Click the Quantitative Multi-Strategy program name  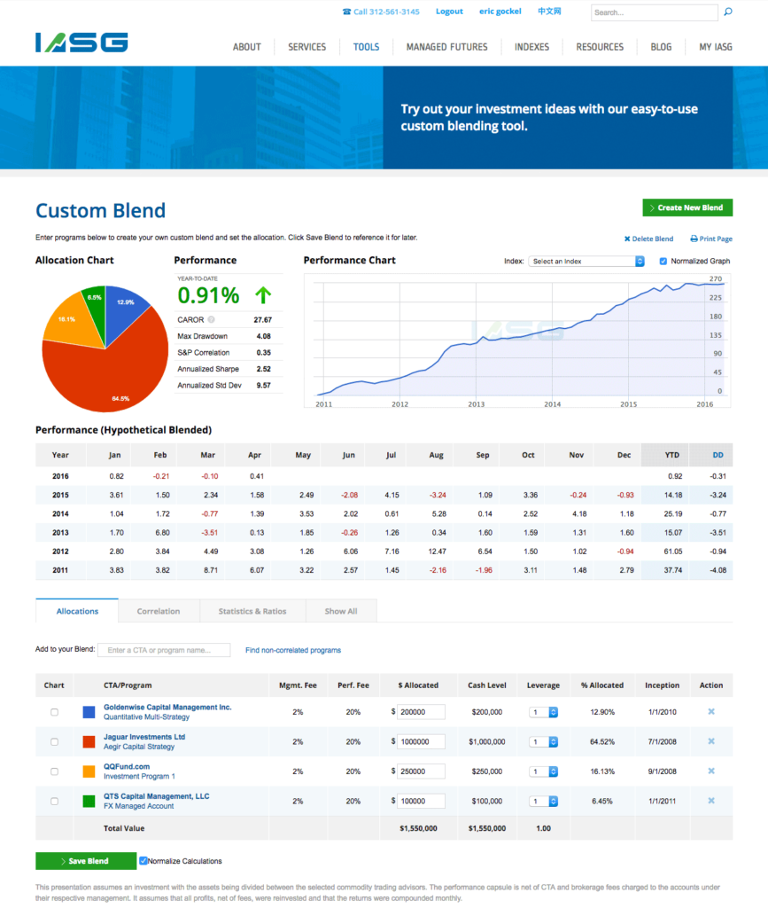point(146,716)
